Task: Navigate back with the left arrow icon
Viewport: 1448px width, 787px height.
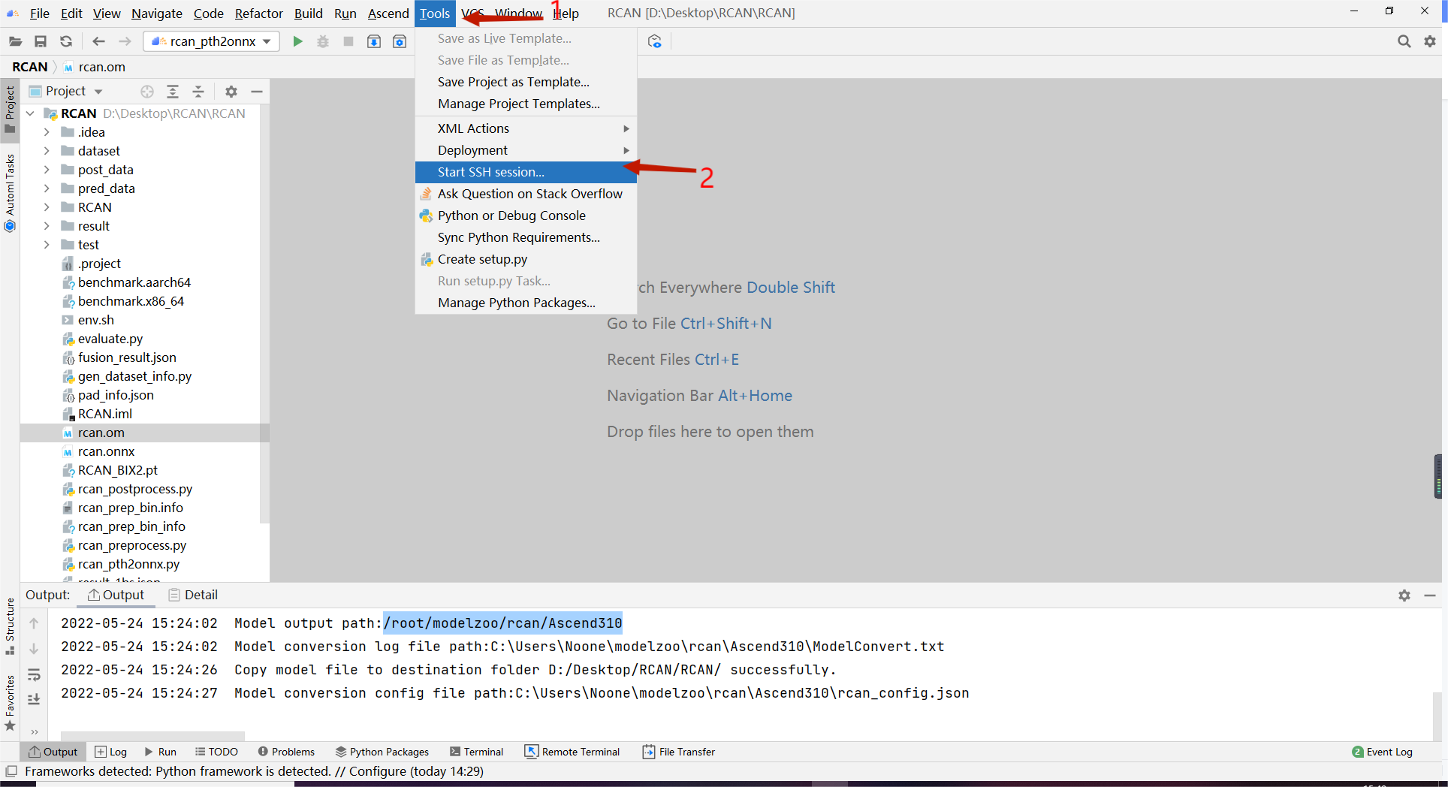Action: (98, 41)
